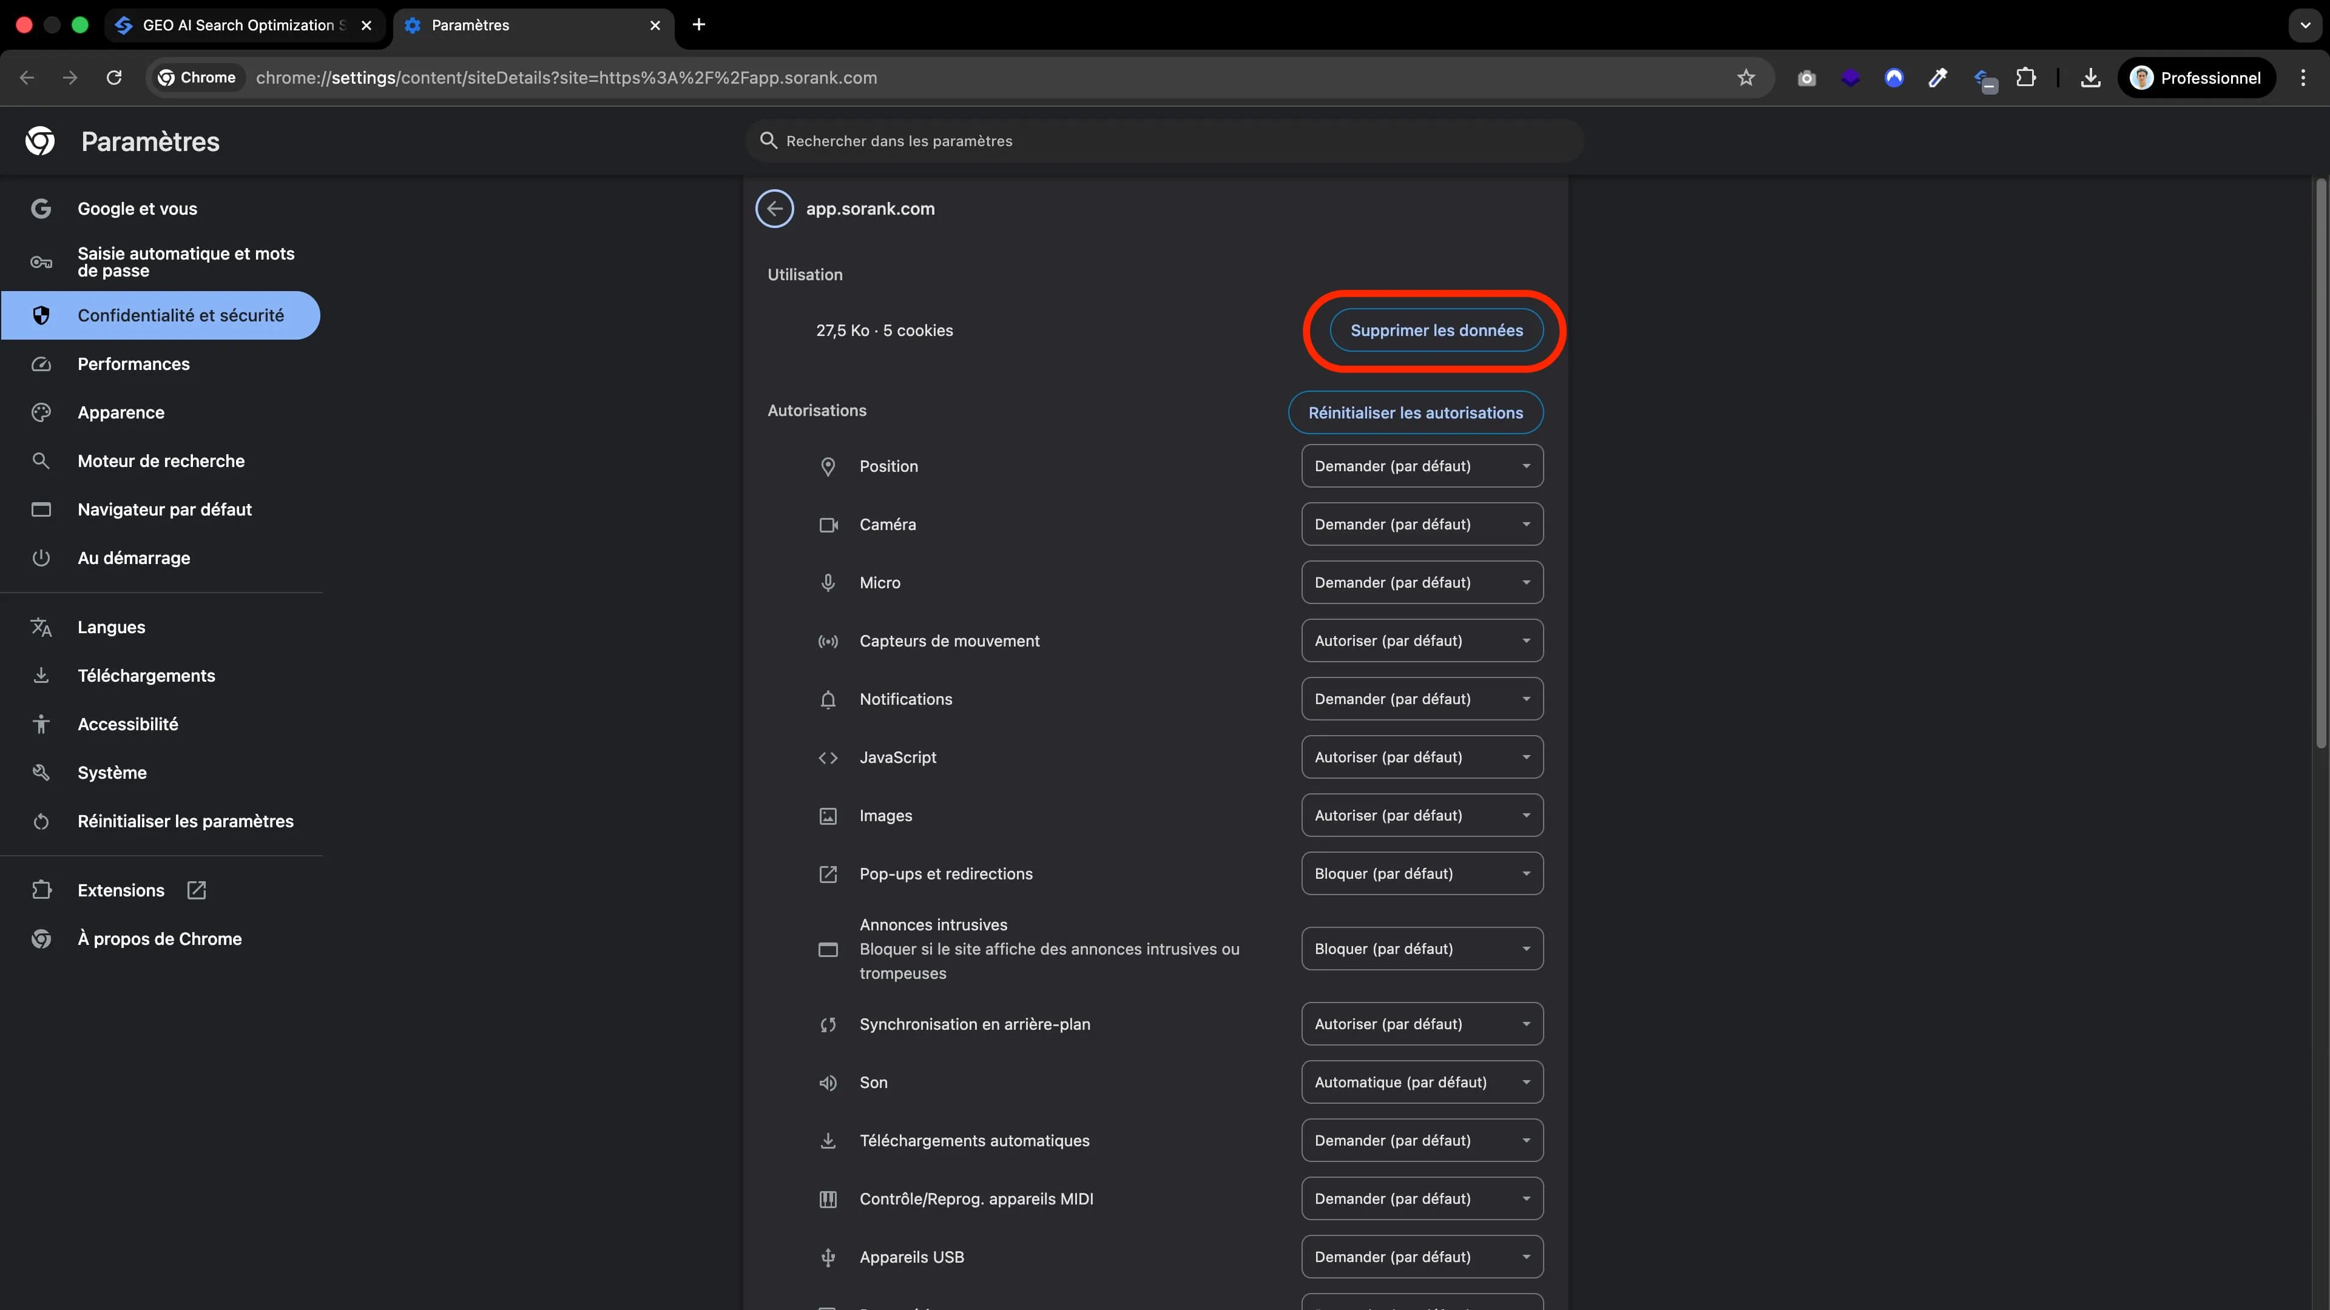Click the camera screenshot extension icon
The width and height of the screenshot is (2330, 1310).
[x=1806, y=78]
